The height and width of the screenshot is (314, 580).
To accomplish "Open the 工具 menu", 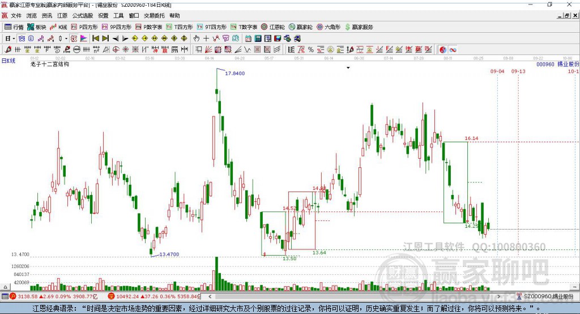I will pyautogui.click(x=118, y=15).
